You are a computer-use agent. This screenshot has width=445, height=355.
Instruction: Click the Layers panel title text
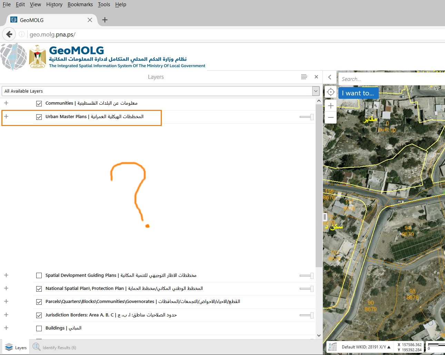coord(156,77)
